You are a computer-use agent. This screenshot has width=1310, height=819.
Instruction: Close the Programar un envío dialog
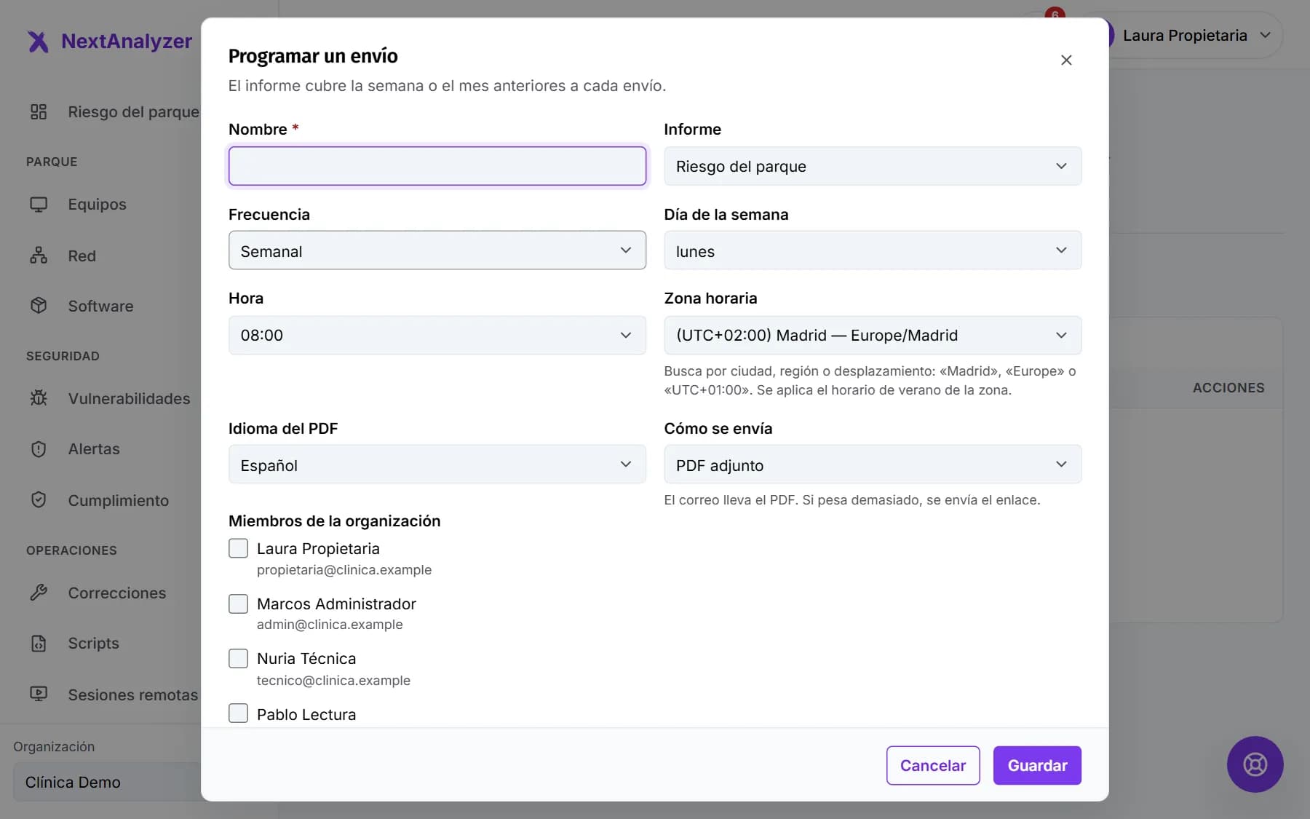[x=1066, y=60]
